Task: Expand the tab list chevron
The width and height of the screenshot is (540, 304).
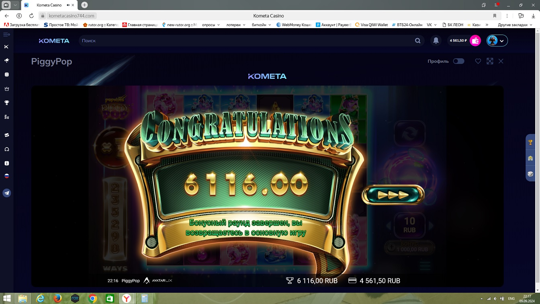Action: pyautogui.click(x=15, y=5)
